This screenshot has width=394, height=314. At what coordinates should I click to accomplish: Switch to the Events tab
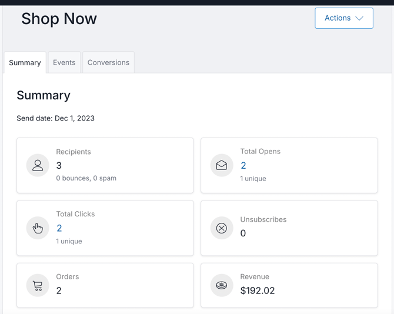[64, 62]
